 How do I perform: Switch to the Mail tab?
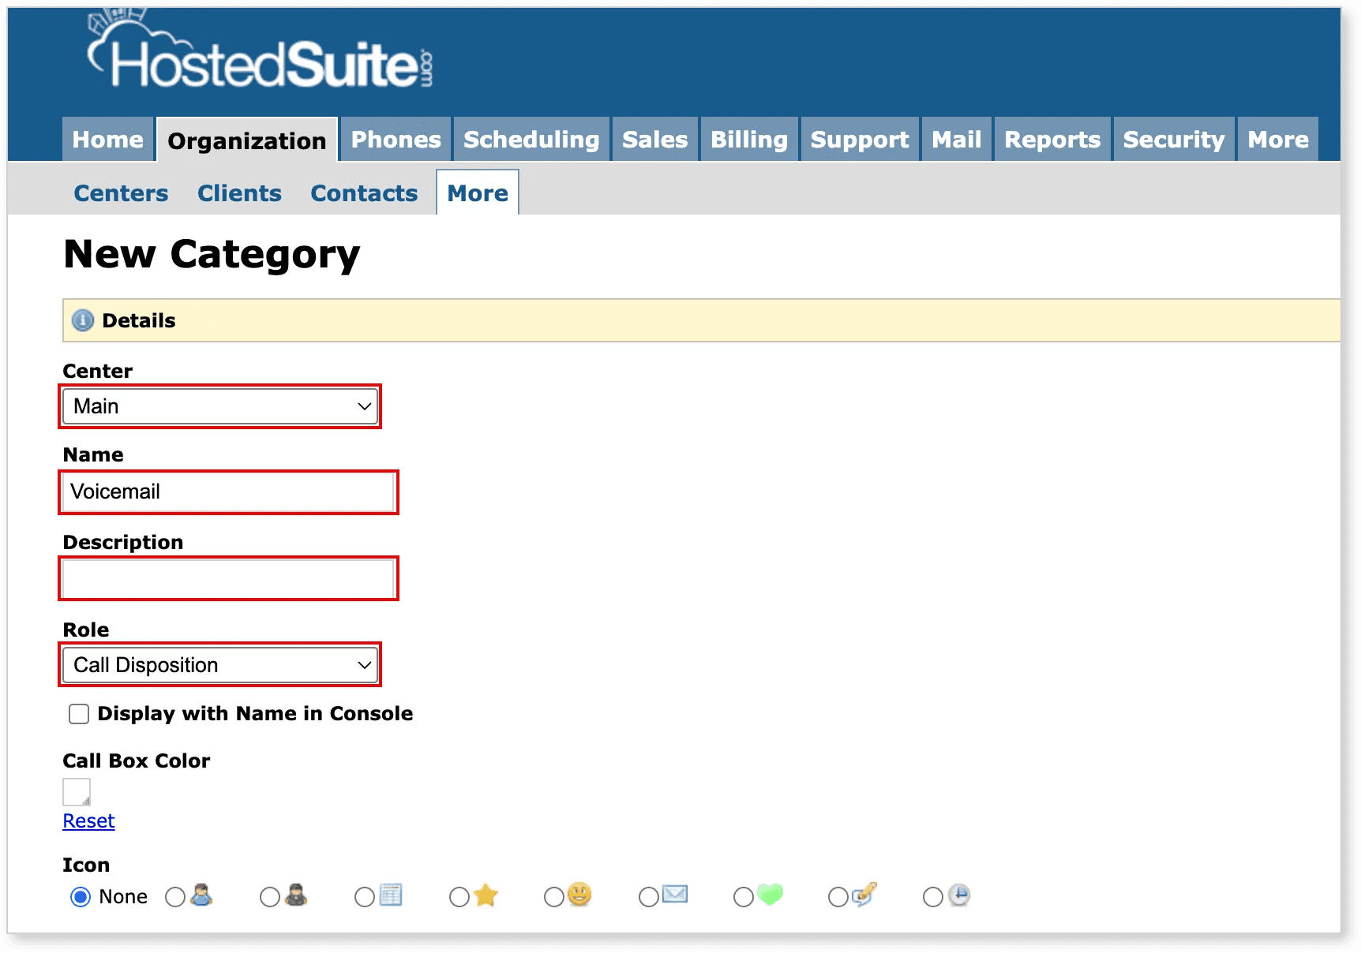point(957,140)
